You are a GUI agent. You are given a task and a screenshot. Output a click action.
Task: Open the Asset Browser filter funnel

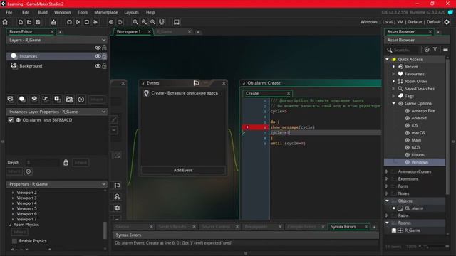pos(435,50)
